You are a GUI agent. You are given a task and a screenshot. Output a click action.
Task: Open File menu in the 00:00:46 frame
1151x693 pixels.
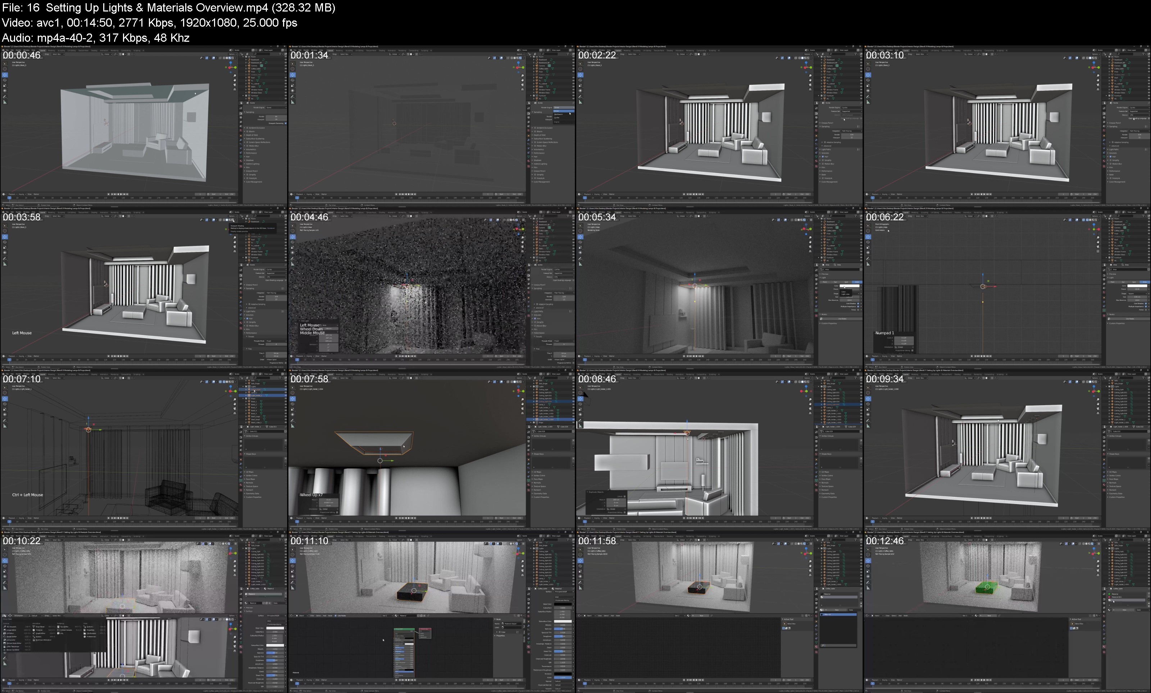pyautogui.click(x=8, y=50)
